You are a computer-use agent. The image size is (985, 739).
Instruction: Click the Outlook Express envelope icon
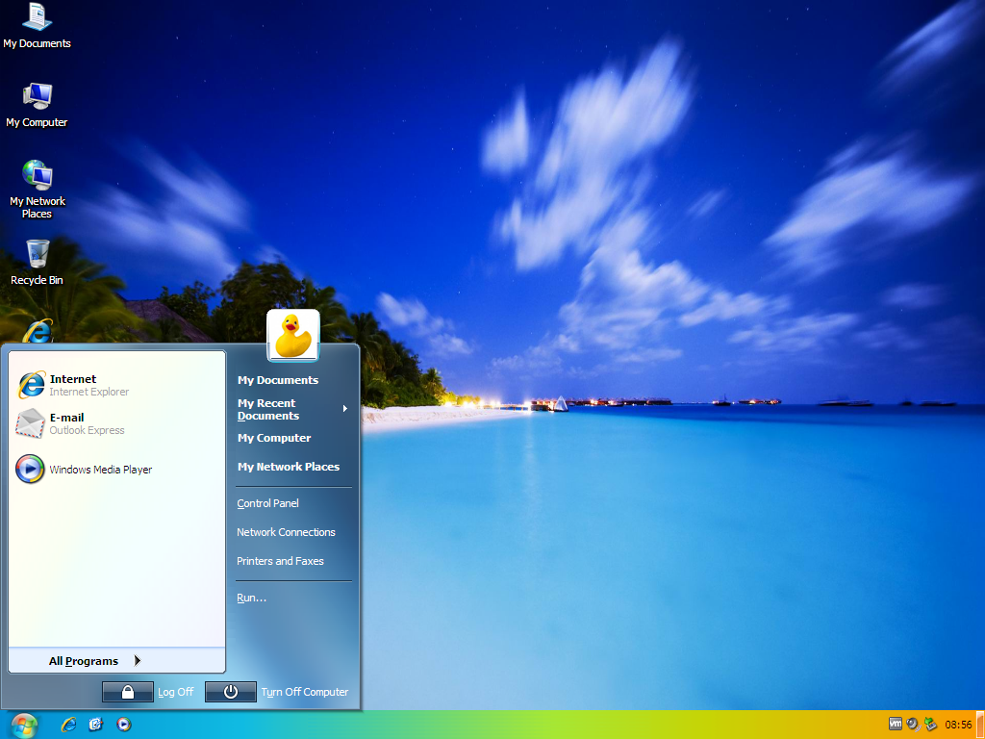30,423
